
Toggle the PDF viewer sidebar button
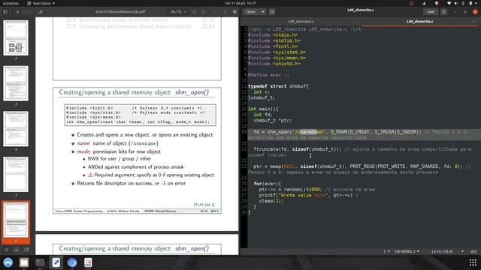[x=5, y=12]
